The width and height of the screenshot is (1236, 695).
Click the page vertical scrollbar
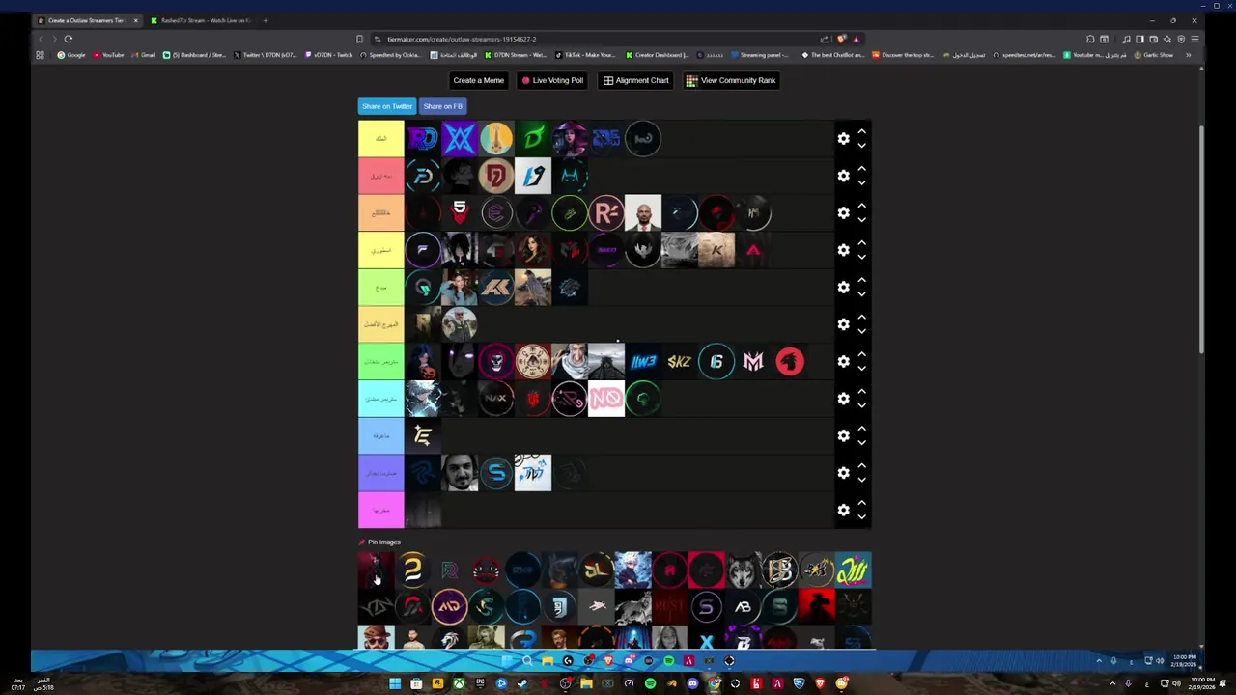click(1201, 239)
